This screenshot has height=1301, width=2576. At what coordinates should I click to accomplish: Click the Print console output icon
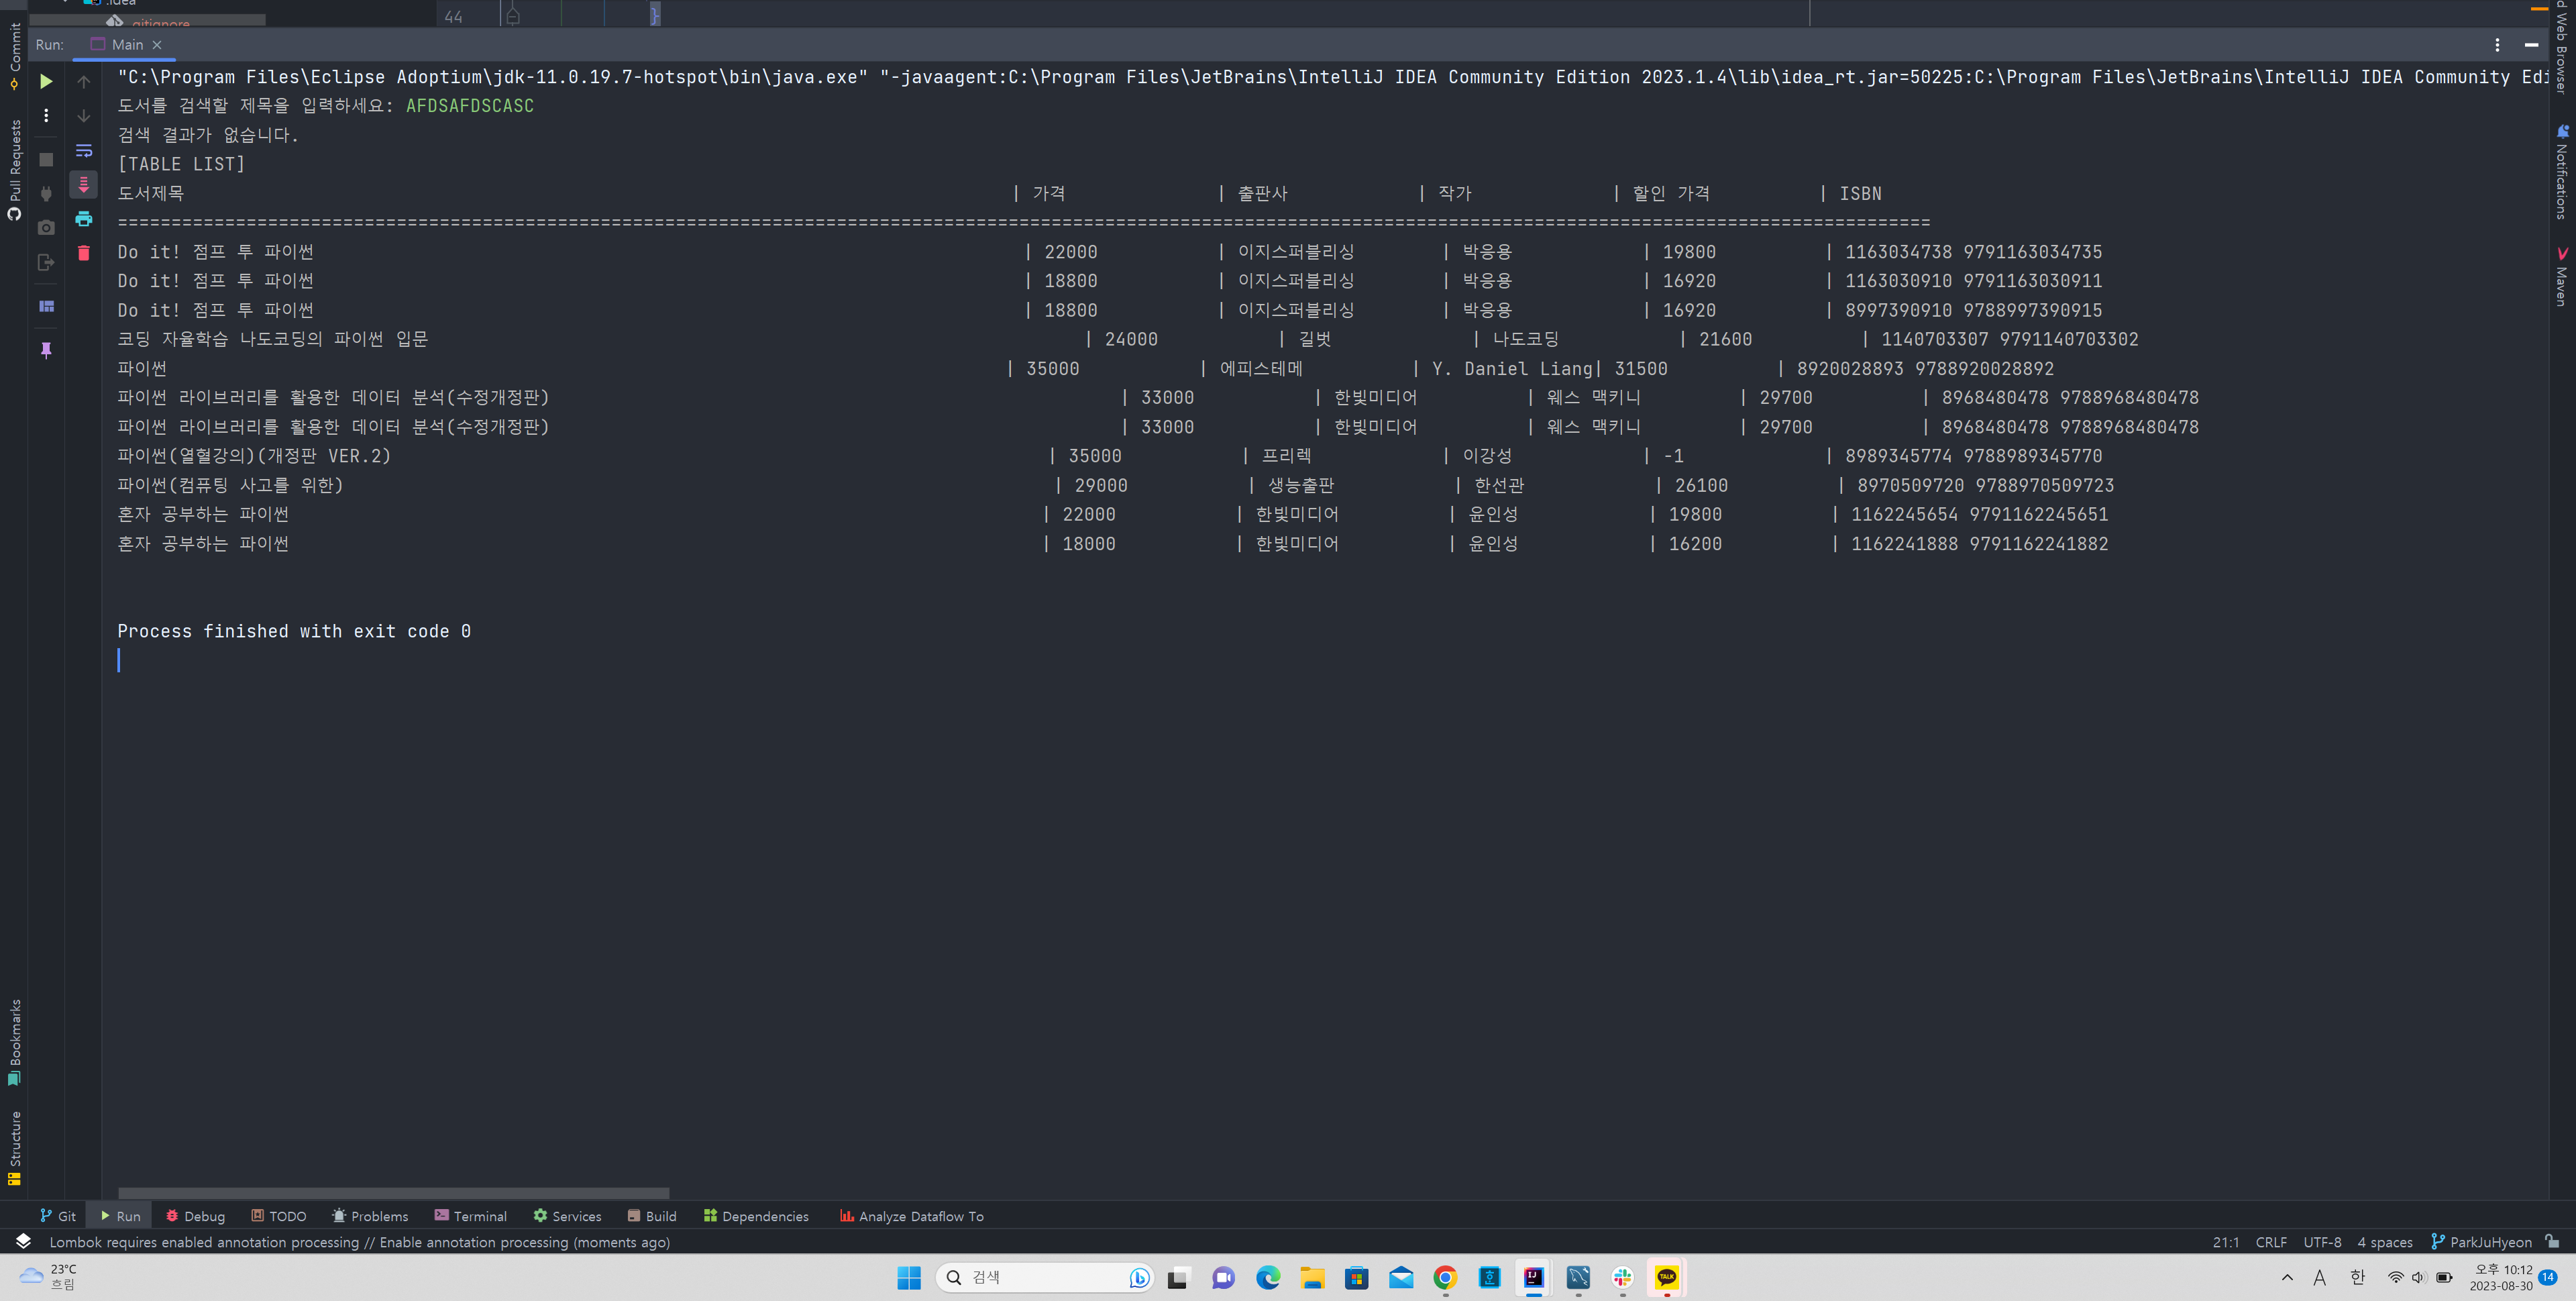pos(84,219)
